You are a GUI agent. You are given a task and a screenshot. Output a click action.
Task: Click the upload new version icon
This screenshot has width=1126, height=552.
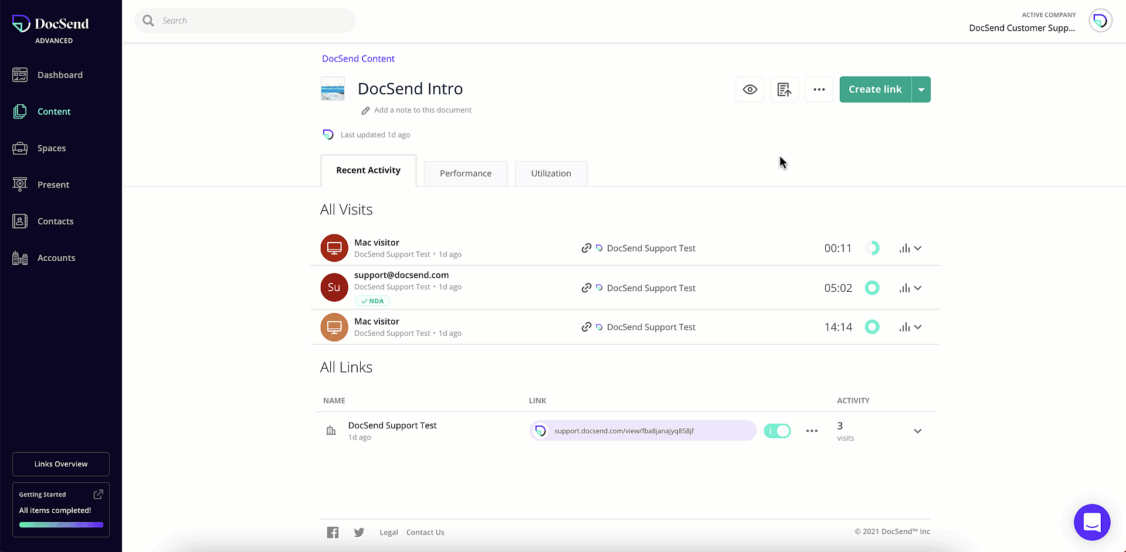click(x=784, y=90)
